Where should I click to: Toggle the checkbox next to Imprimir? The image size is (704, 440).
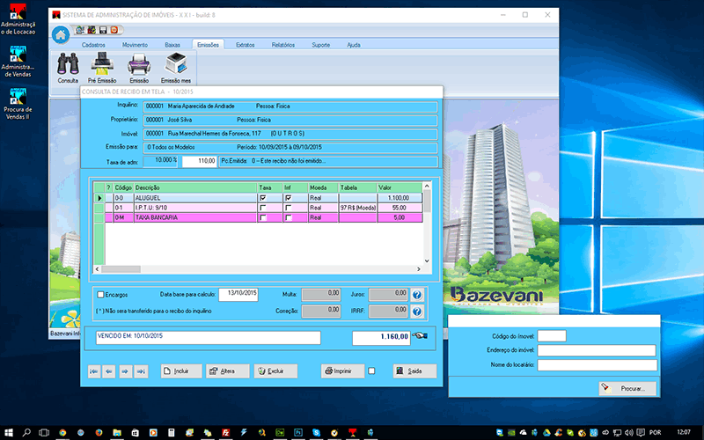[371, 371]
